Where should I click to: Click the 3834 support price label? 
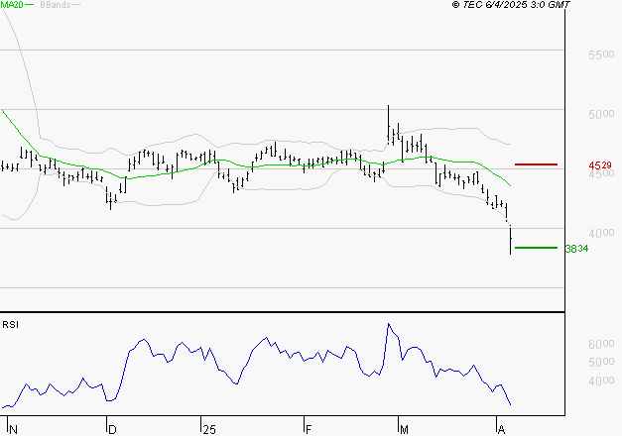(x=578, y=249)
